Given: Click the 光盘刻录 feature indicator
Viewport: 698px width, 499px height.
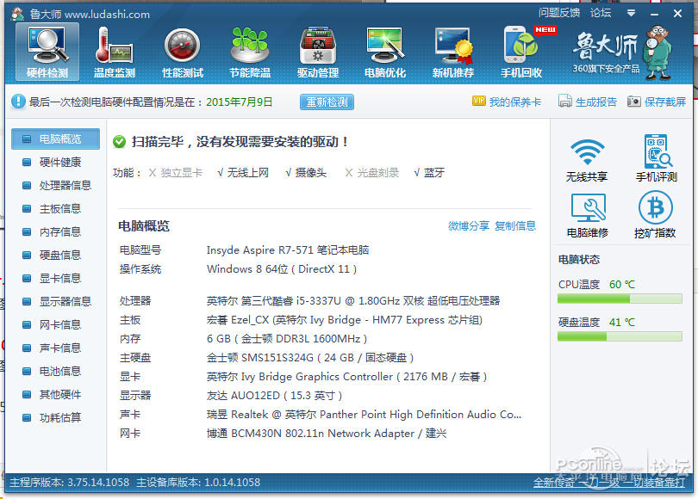Looking at the screenshot, I should [x=371, y=172].
